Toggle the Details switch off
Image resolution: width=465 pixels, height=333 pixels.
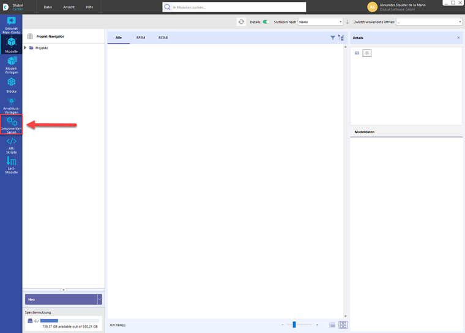click(266, 22)
